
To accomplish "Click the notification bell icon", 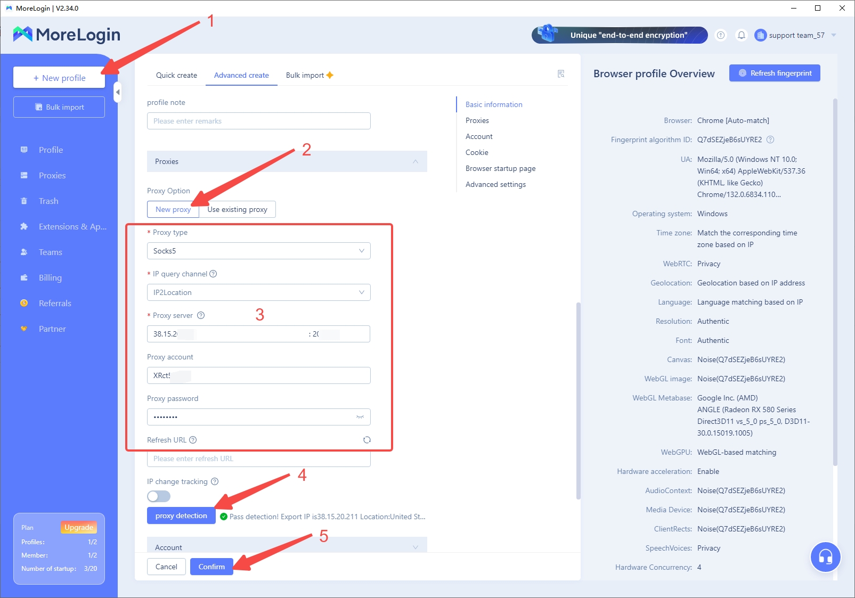I will (741, 35).
